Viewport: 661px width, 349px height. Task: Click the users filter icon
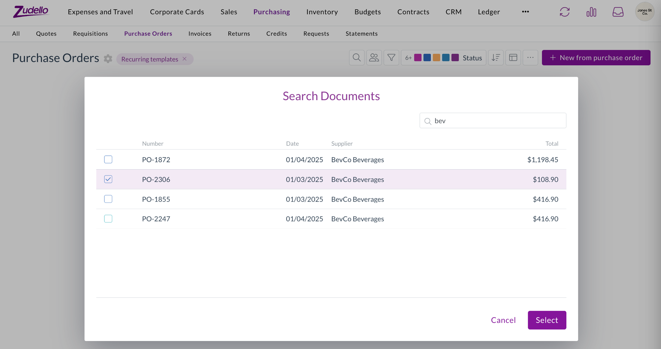coord(374,58)
